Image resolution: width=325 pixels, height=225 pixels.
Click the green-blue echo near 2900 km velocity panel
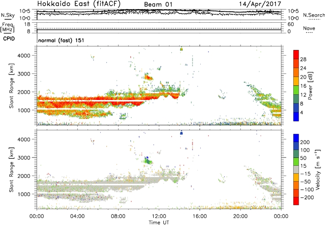tap(148, 160)
